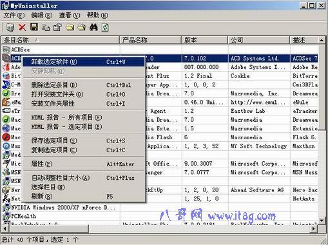Choose 自动调整栏目大小(A) in context menu
Screen dimensions: 328x245
(84, 178)
